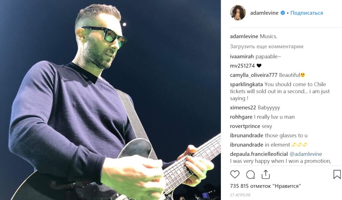This screenshot has width=342, height=200.
Task: Like the post with the heart icon
Action: point(235,175)
